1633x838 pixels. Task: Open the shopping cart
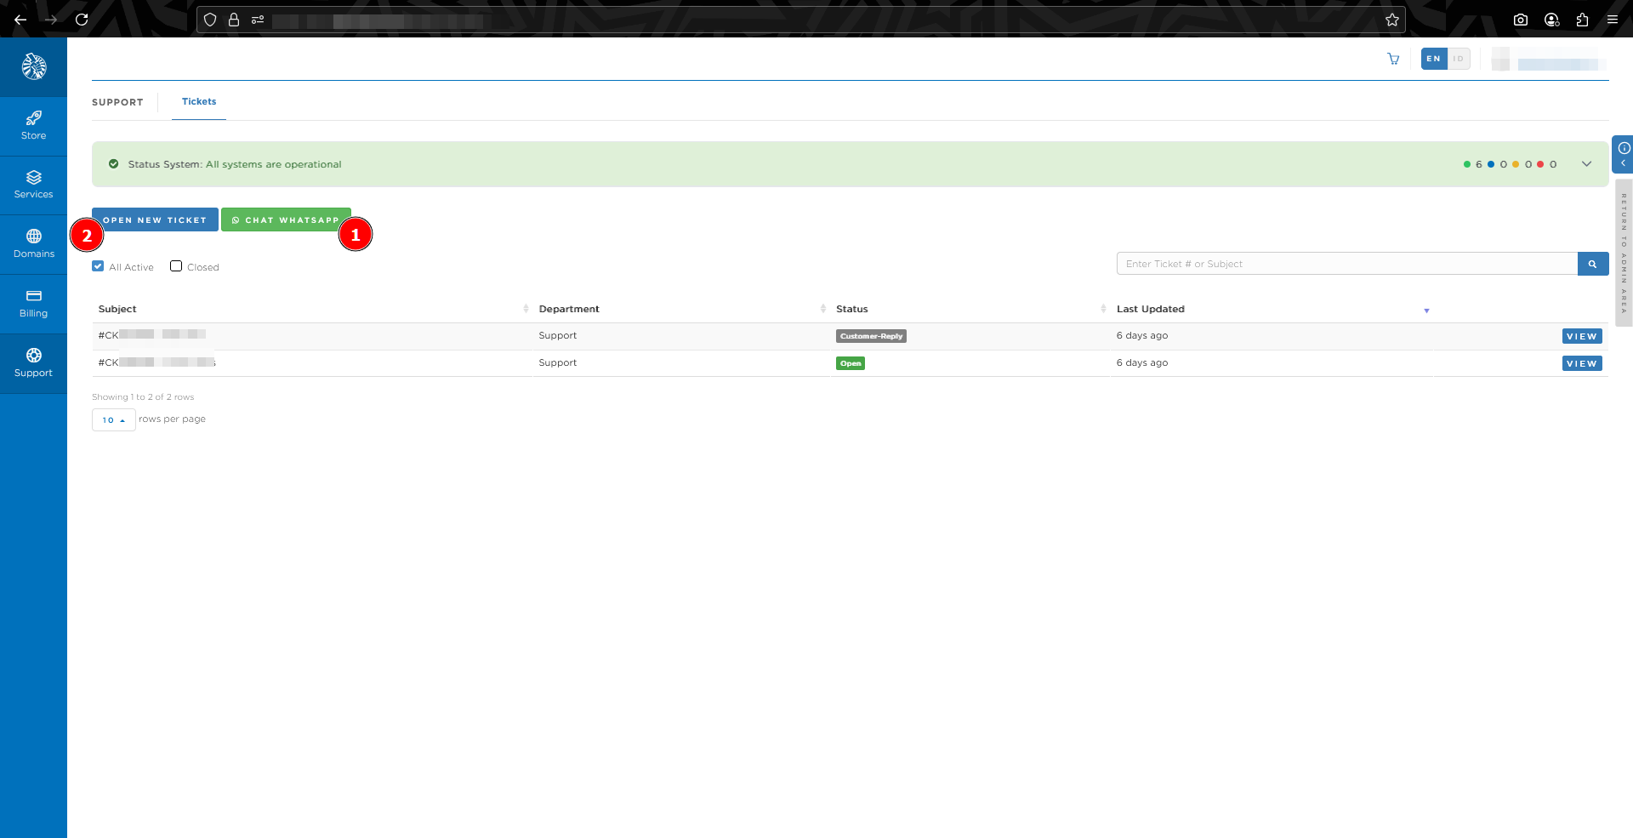tap(1393, 59)
